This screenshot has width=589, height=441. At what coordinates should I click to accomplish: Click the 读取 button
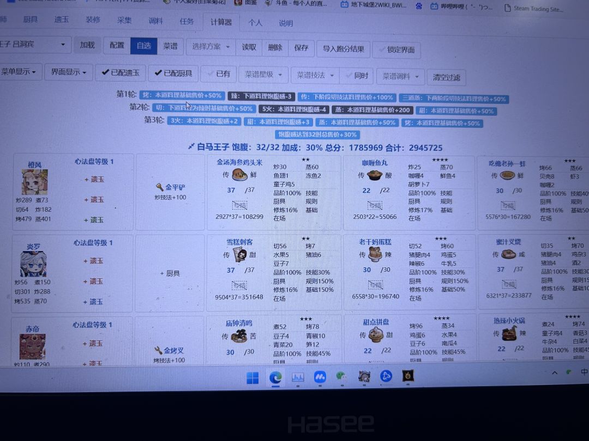249,47
